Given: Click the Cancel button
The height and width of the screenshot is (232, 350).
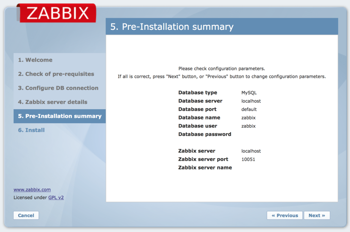Looking at the screenshot, I should pyautogui.click(x=26, y=216).
